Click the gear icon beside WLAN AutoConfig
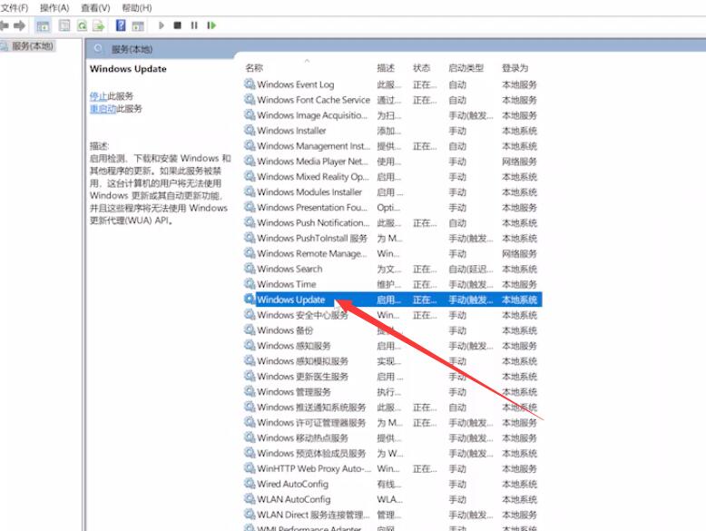Screen dimensions: 706x531 [250, 498]
